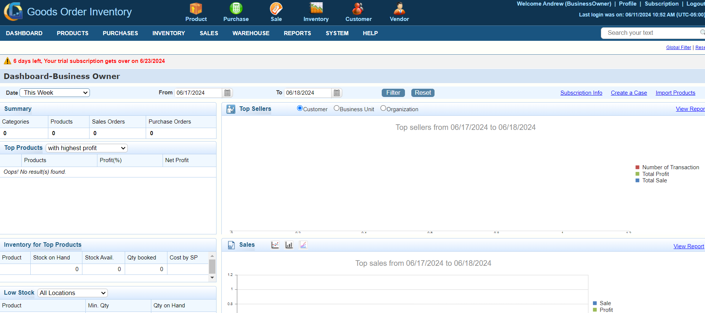
Task: Click the Reset button
Action: coord(423,93)
